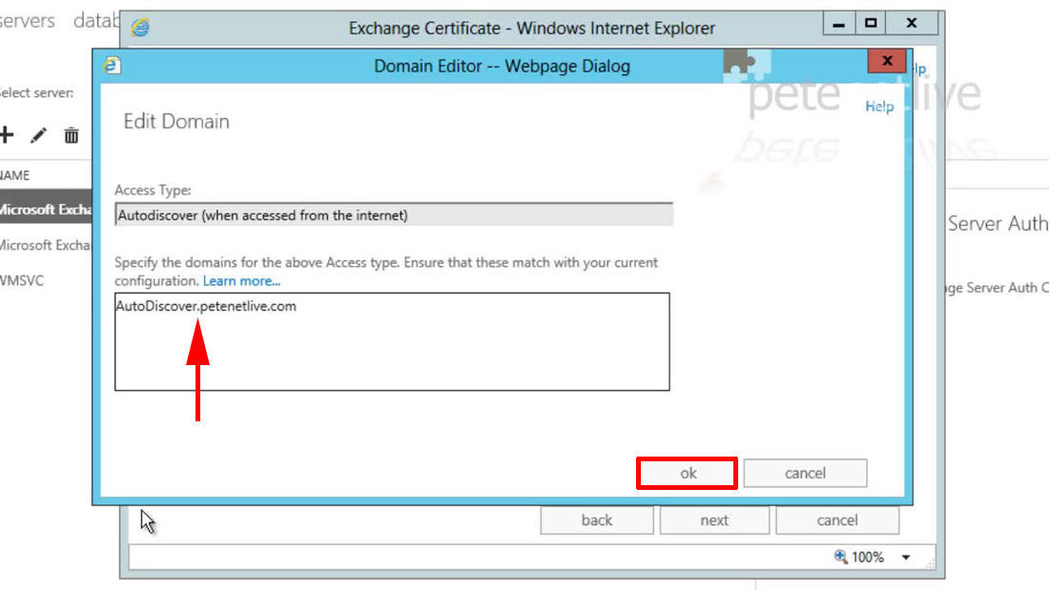Click the delete trash can icon

click(x=72, y=135)
